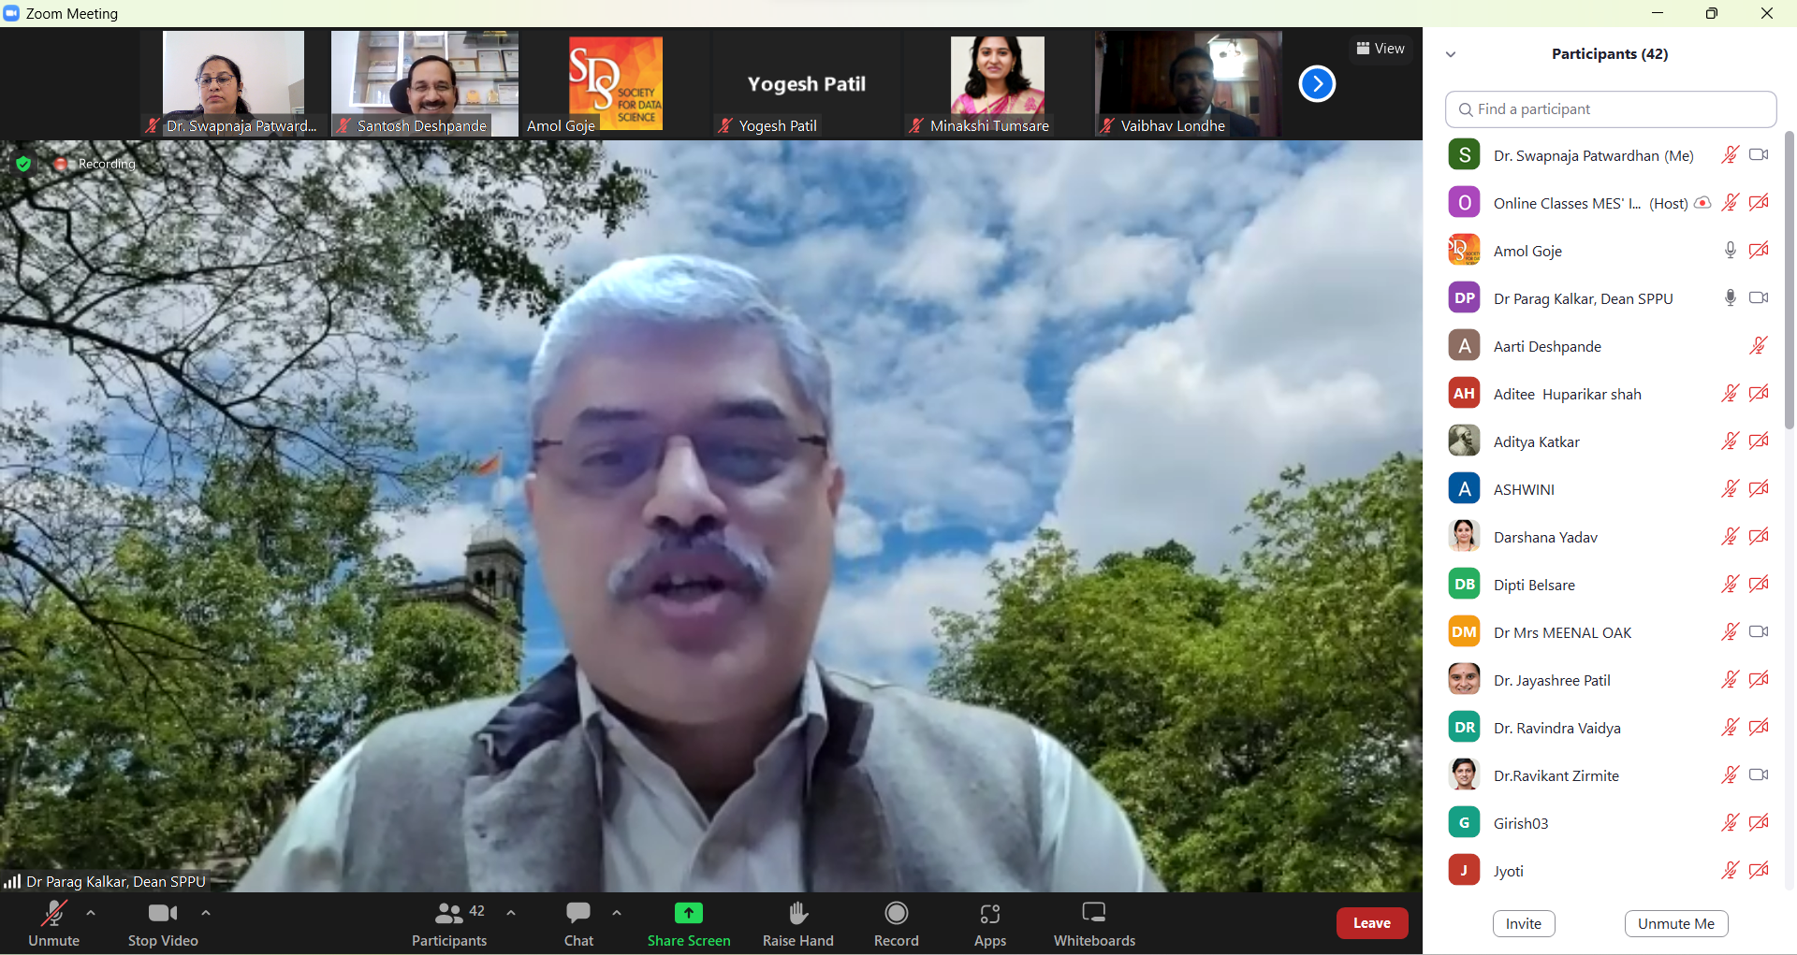Toggle the Participants panel from the toolbar
This screenshot has height=955, width=1797.
tap(449, 922)
